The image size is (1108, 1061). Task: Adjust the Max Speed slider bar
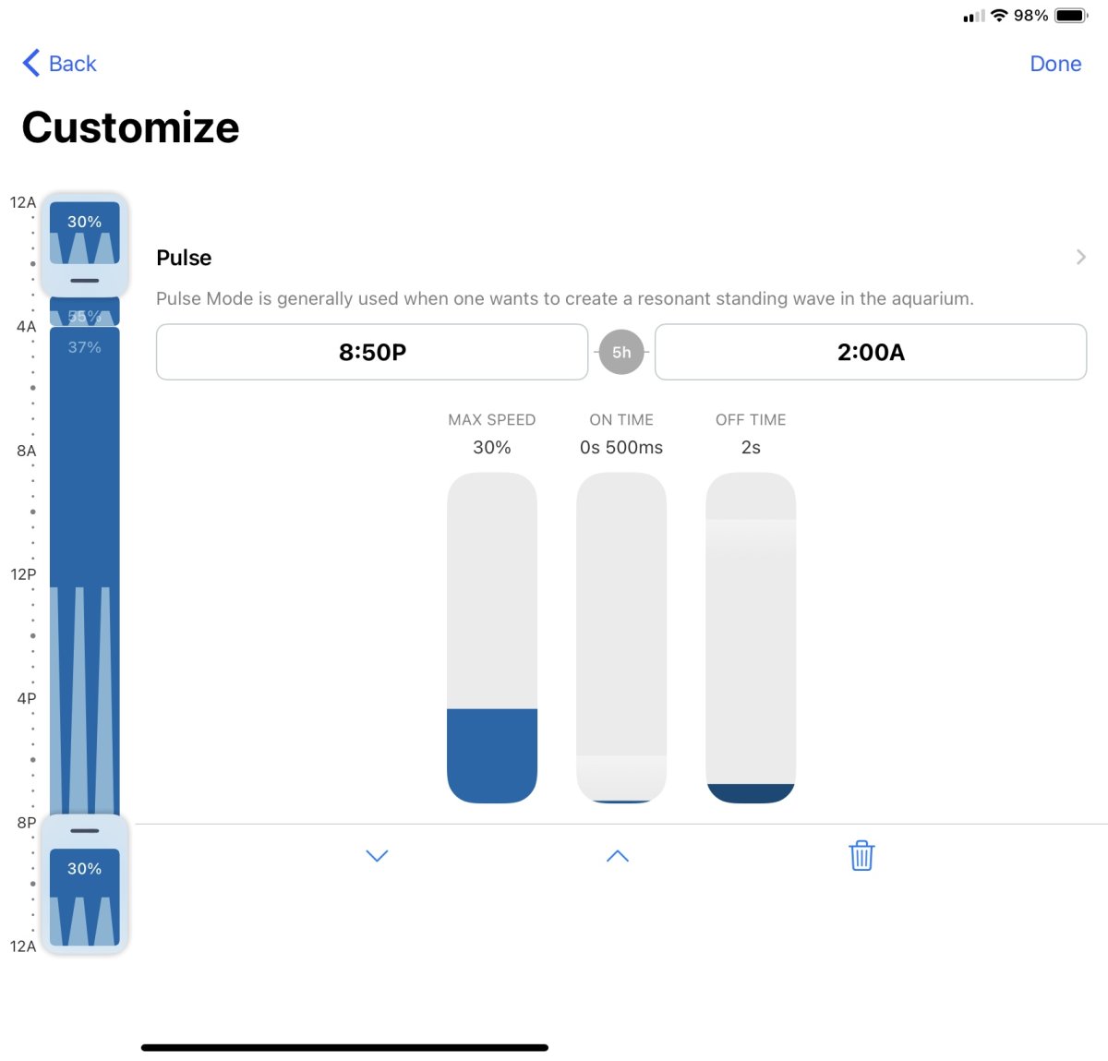pyautogui.click(x=492, y=637)
